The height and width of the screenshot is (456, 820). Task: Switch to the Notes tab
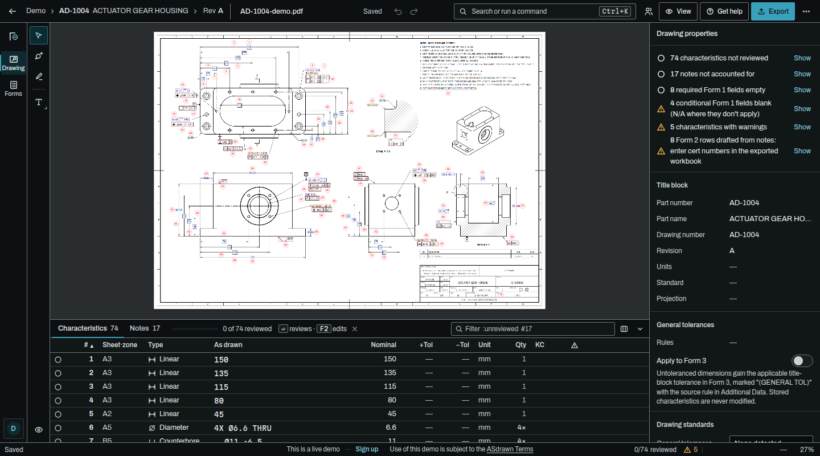pyautogui.click(x=145, y=328)
